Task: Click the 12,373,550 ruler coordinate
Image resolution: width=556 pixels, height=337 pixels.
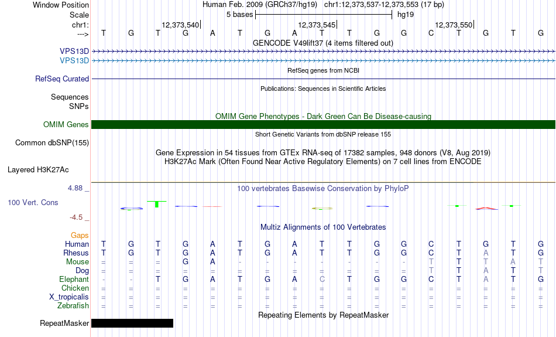Action: [454, 25]
